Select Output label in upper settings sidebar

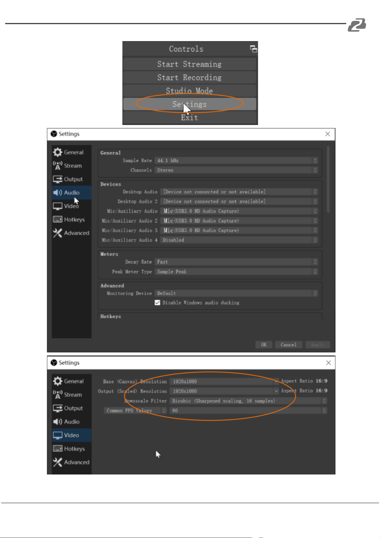tap(73, 179)
